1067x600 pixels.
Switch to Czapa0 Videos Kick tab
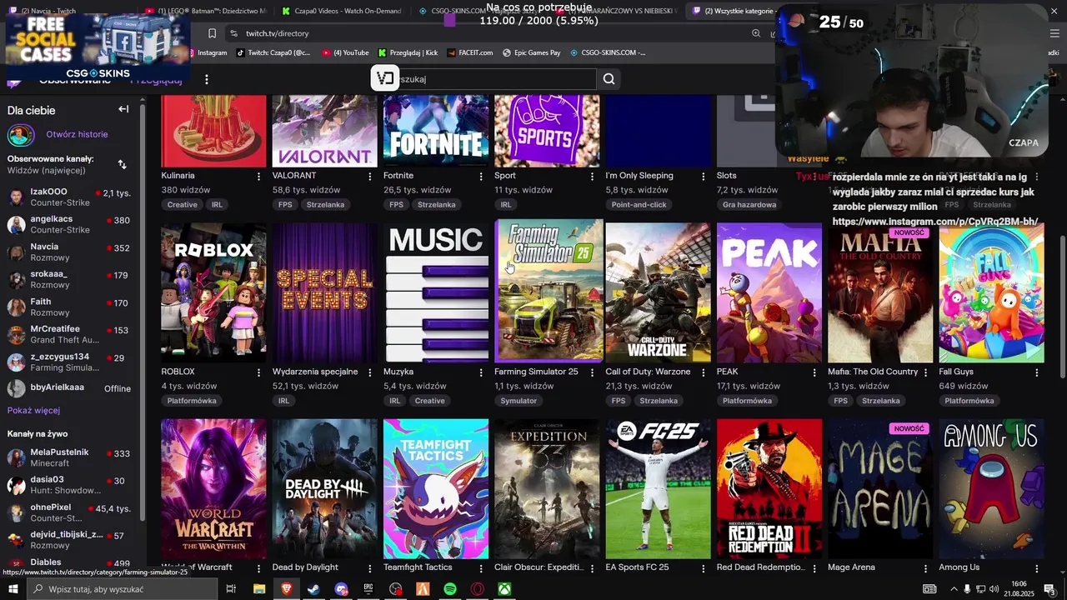342,11
